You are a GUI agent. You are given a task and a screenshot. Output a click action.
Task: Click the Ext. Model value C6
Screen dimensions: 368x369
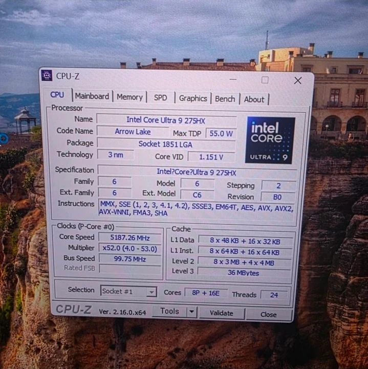click(x=197, y=195)
